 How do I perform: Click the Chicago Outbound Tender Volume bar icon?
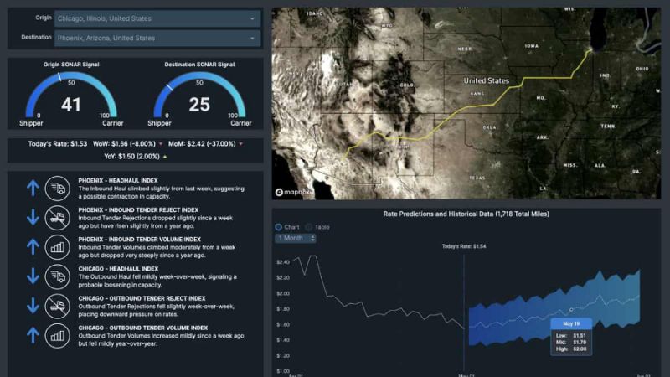pos(57,335)
